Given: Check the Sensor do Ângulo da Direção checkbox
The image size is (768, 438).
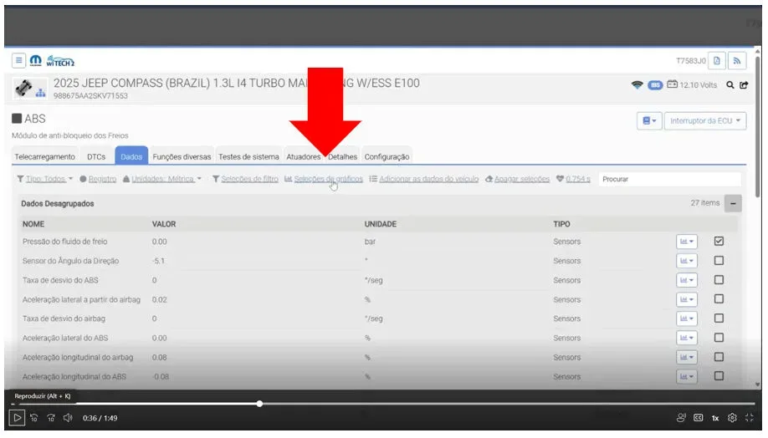Looking at the screenshot, I should 719,261.
